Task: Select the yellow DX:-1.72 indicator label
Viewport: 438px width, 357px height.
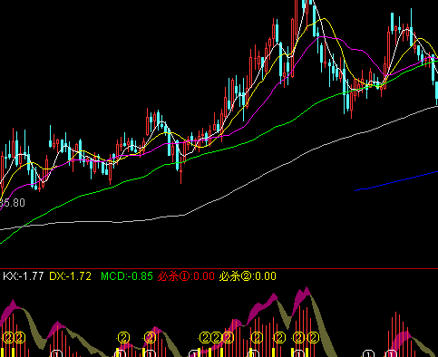Action: point(70,276)
